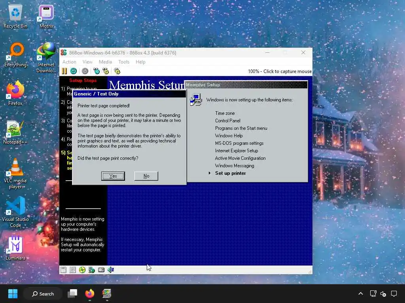Select VLC media player desktop icon
This screenshot has height=303, width=405.
click(15, 174)
